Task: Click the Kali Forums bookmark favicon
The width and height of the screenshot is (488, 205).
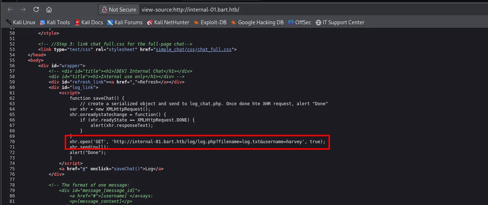Action: (x=110, y=22)
